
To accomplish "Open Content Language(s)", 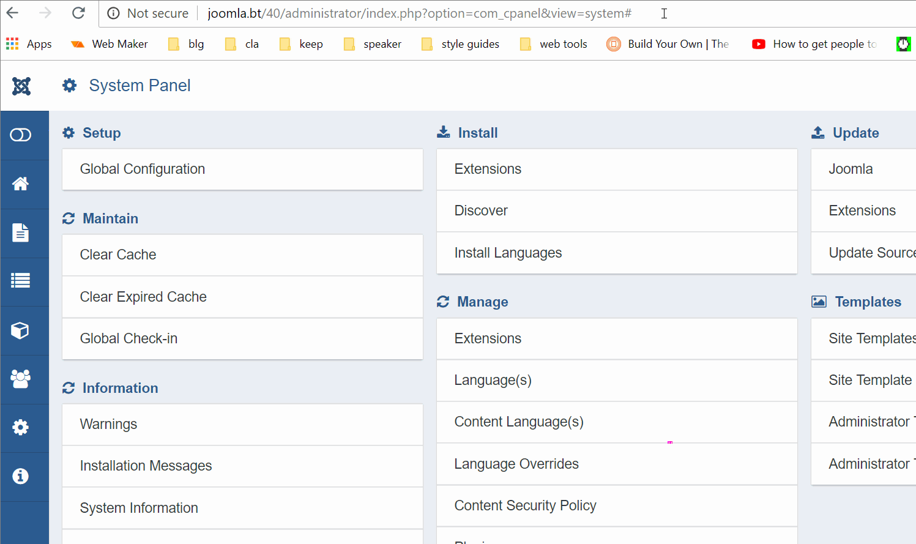I will click(617, 422).
